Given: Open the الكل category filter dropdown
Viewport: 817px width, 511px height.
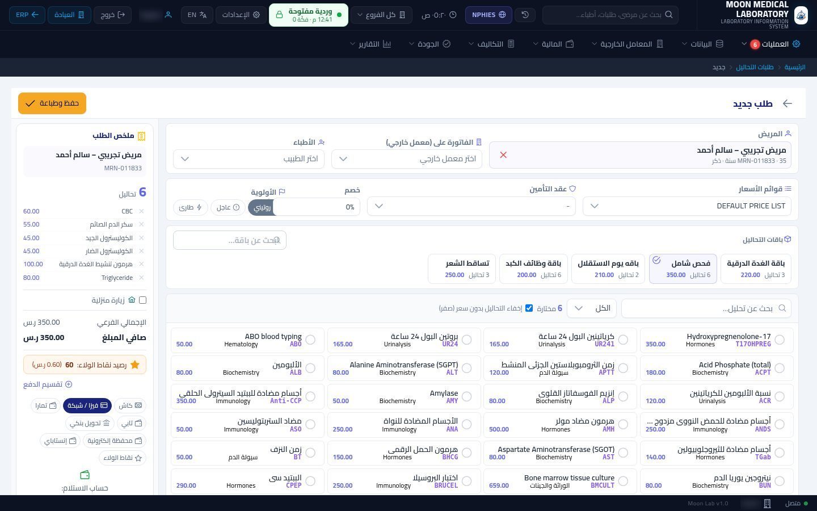Looking at the screenshot, I should click(x=591, y=308).
